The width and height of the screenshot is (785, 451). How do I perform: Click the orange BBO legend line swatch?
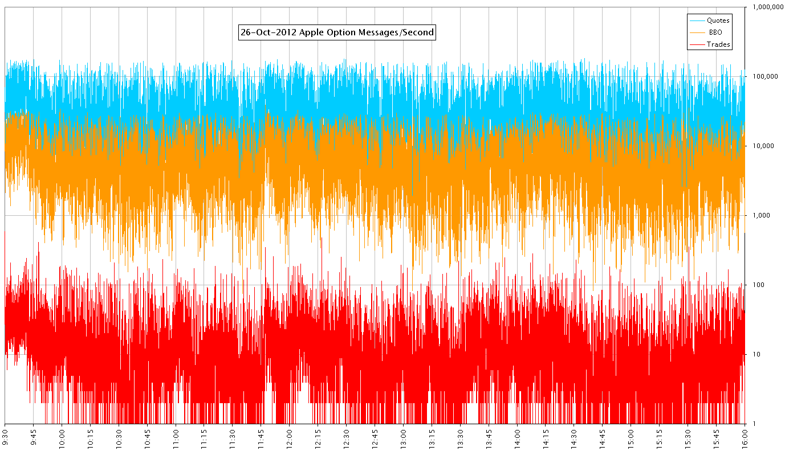pos(697,32)
